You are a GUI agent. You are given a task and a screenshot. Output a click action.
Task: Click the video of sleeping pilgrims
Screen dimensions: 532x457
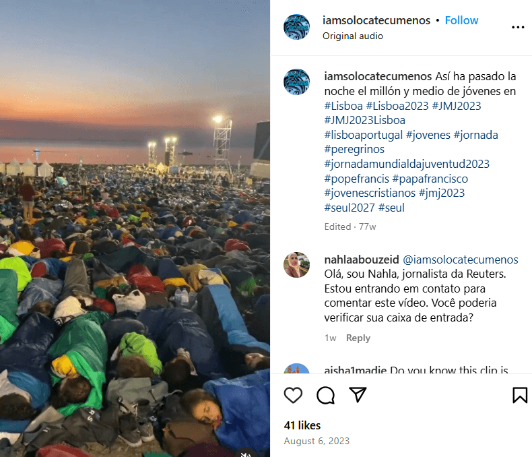tap(135, 228)
